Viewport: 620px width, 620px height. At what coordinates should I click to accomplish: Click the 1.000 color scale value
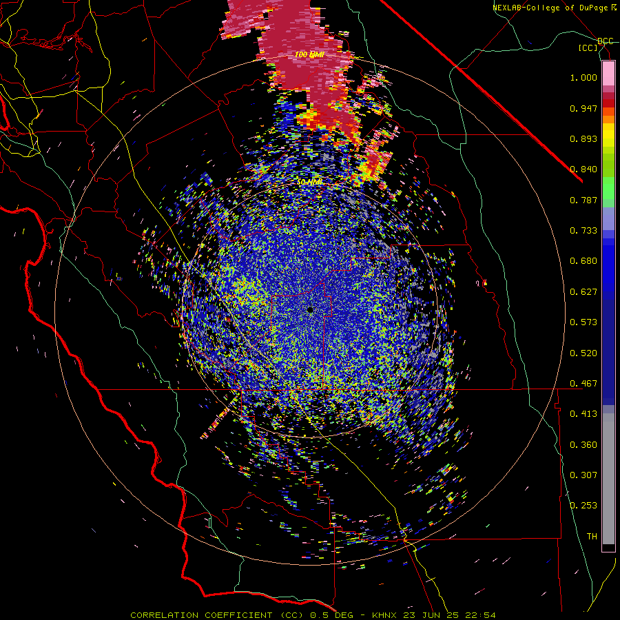click(583, 77)
